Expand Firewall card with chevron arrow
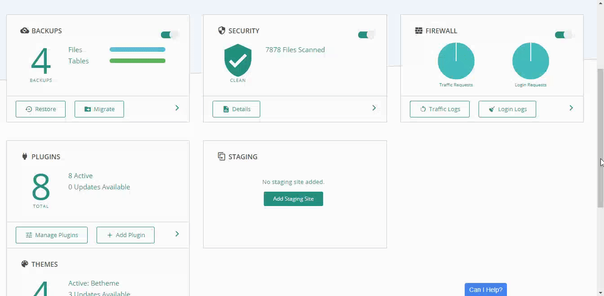The height and width of the screenshot is (296, 604). pyautogui.click(x=571, y=108)
